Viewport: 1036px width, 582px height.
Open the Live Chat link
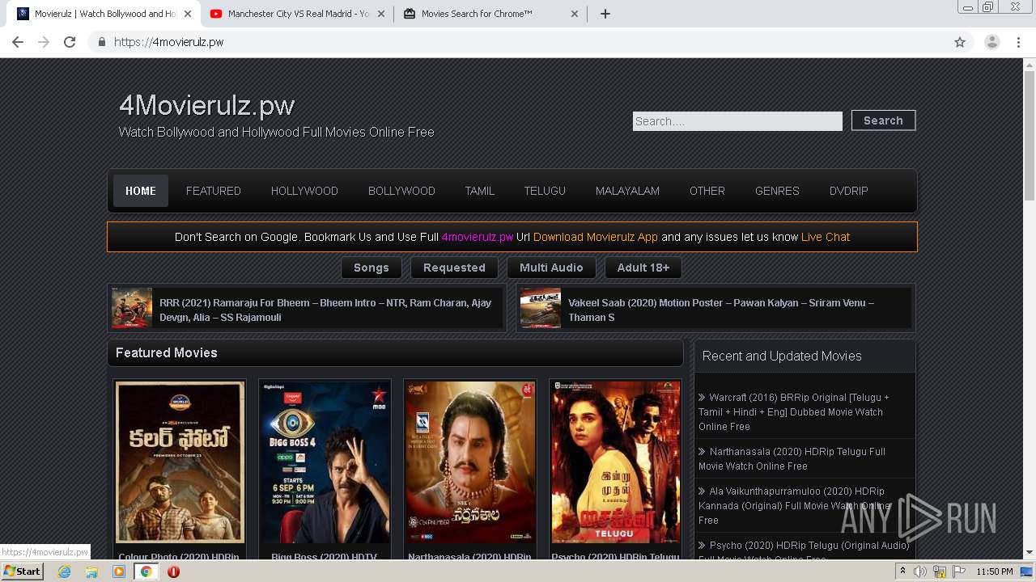click(x=826, y=237)
